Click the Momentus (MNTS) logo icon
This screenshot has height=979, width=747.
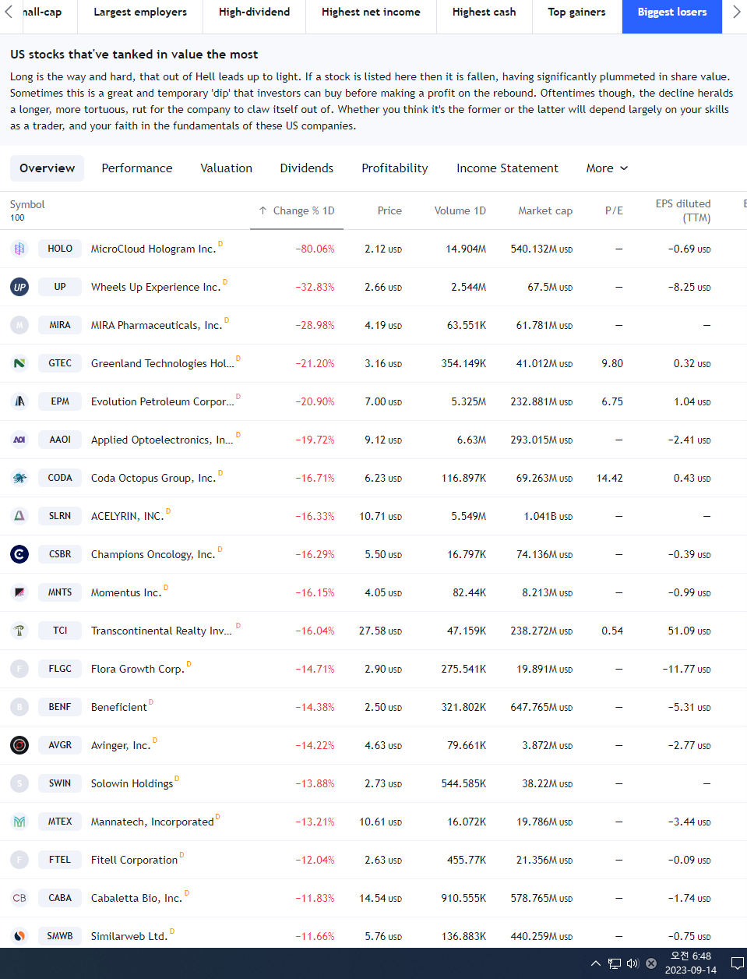point(19,592)
